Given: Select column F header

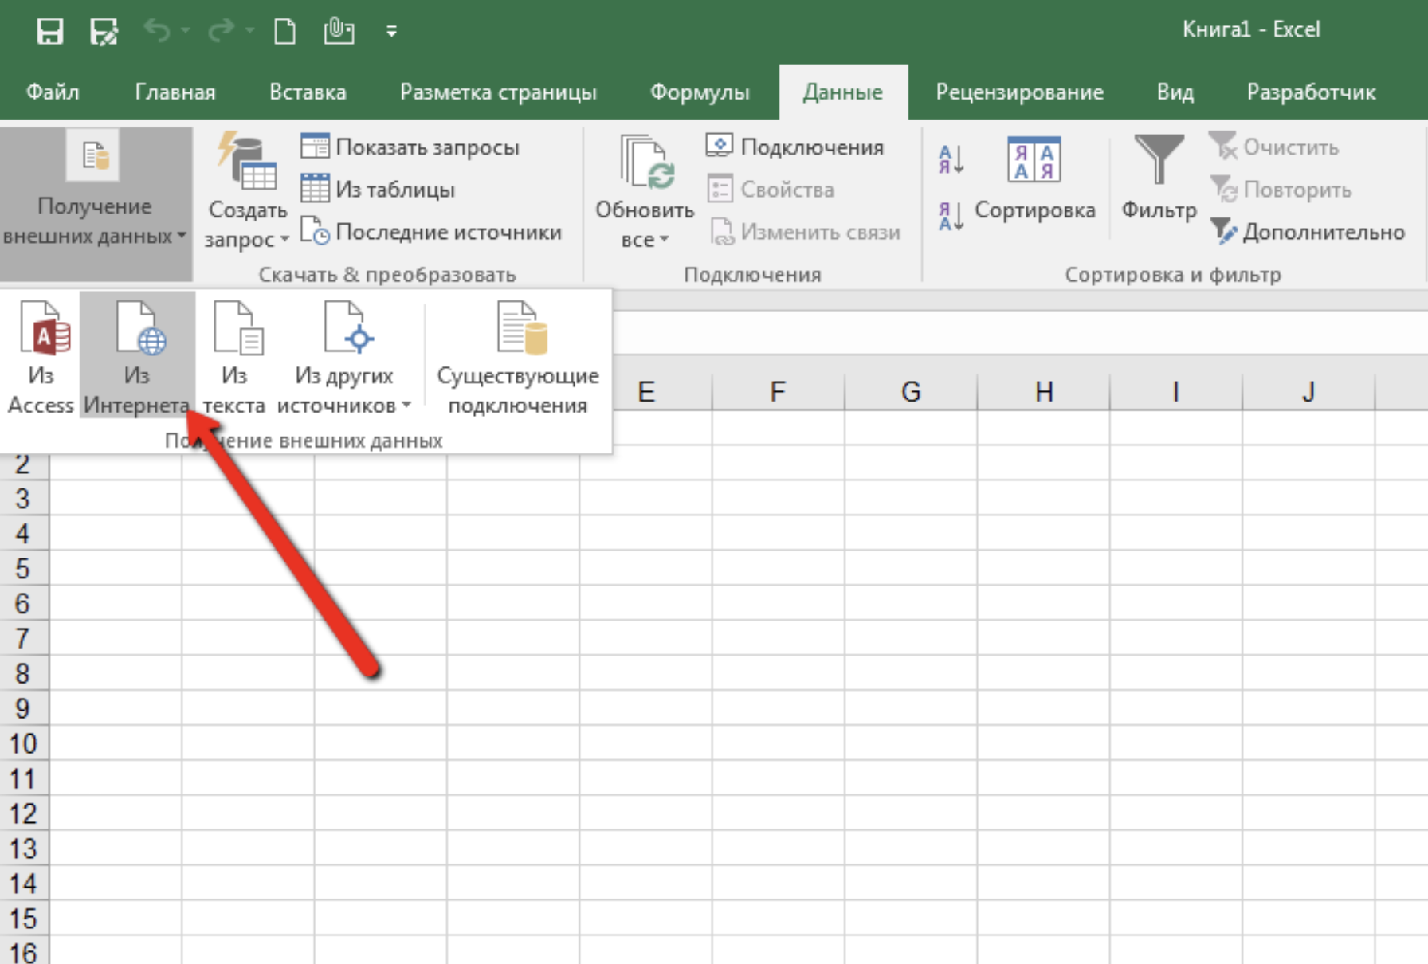Looking at the screenshot, I should coord(778,392).
